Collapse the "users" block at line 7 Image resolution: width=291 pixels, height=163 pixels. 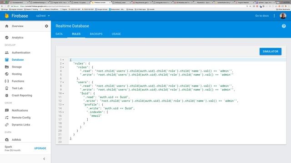[x=63, y=82]
